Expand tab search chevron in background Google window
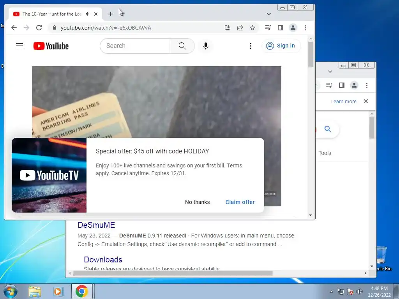The width and height of the screenshot is (399, 299). [x=330, y=72]
